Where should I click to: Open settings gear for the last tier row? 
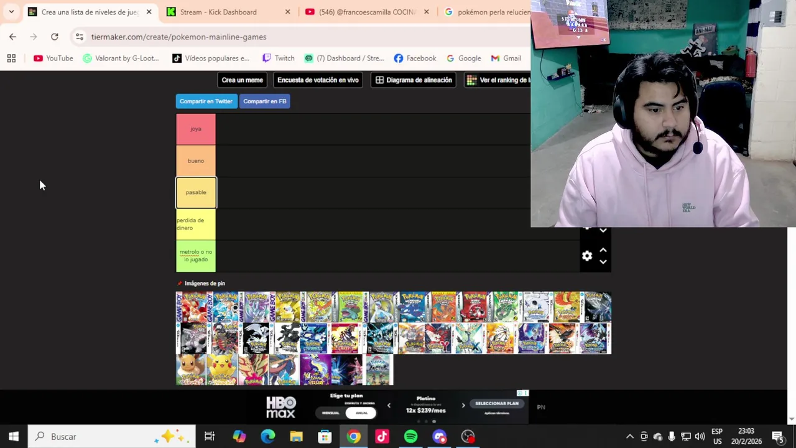coord(587,256)
